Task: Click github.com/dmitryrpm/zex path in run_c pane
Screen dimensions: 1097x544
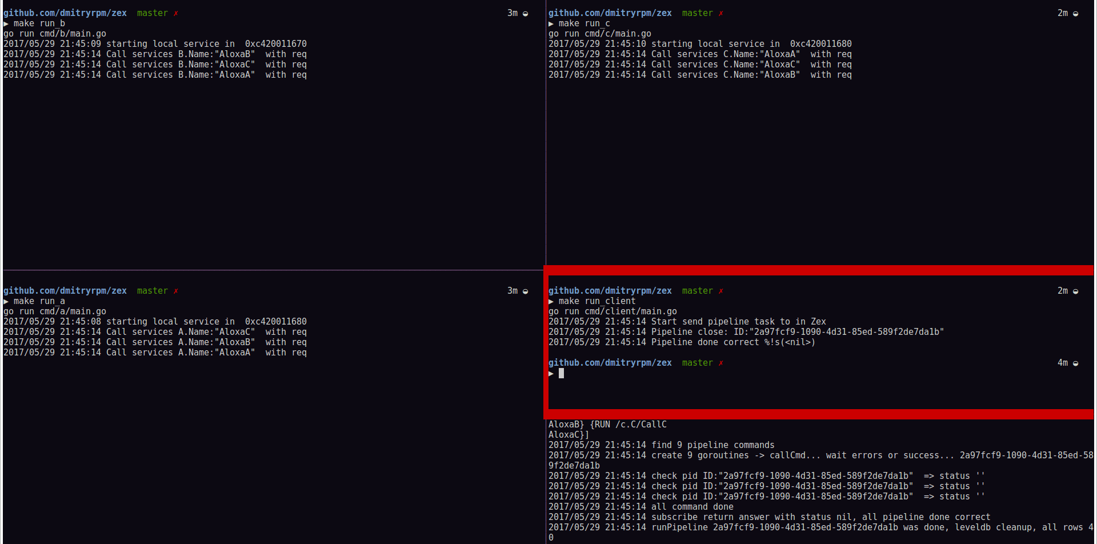Action: 610,13
